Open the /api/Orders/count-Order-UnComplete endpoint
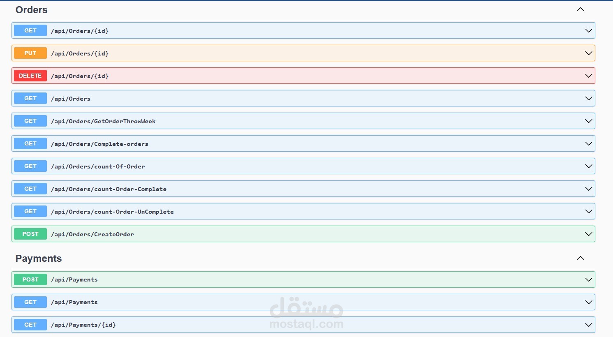 [588, 211]
